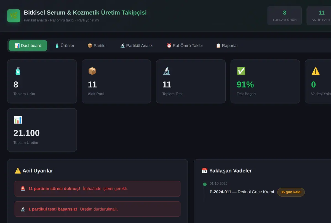This screenshot has width=331, height=223.
Task: Click the 91% Test Başarı value
Action: (x=245, y=84)
